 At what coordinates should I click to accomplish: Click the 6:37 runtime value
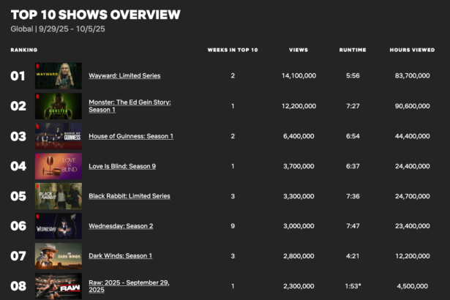click(x=353, y=166)
